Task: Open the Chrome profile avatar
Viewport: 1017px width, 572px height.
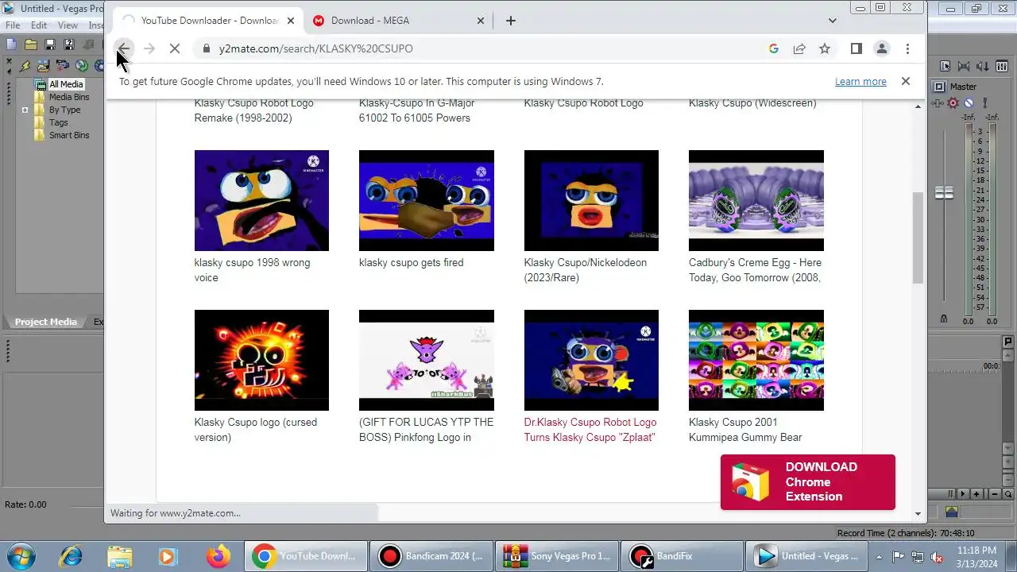Action: click(881, 48)
